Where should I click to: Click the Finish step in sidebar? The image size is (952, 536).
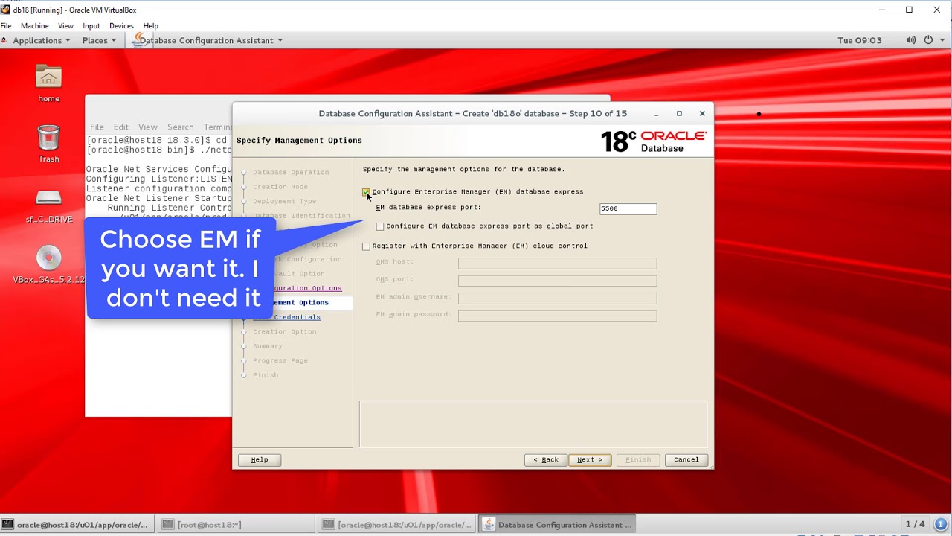tap(266, 375)
